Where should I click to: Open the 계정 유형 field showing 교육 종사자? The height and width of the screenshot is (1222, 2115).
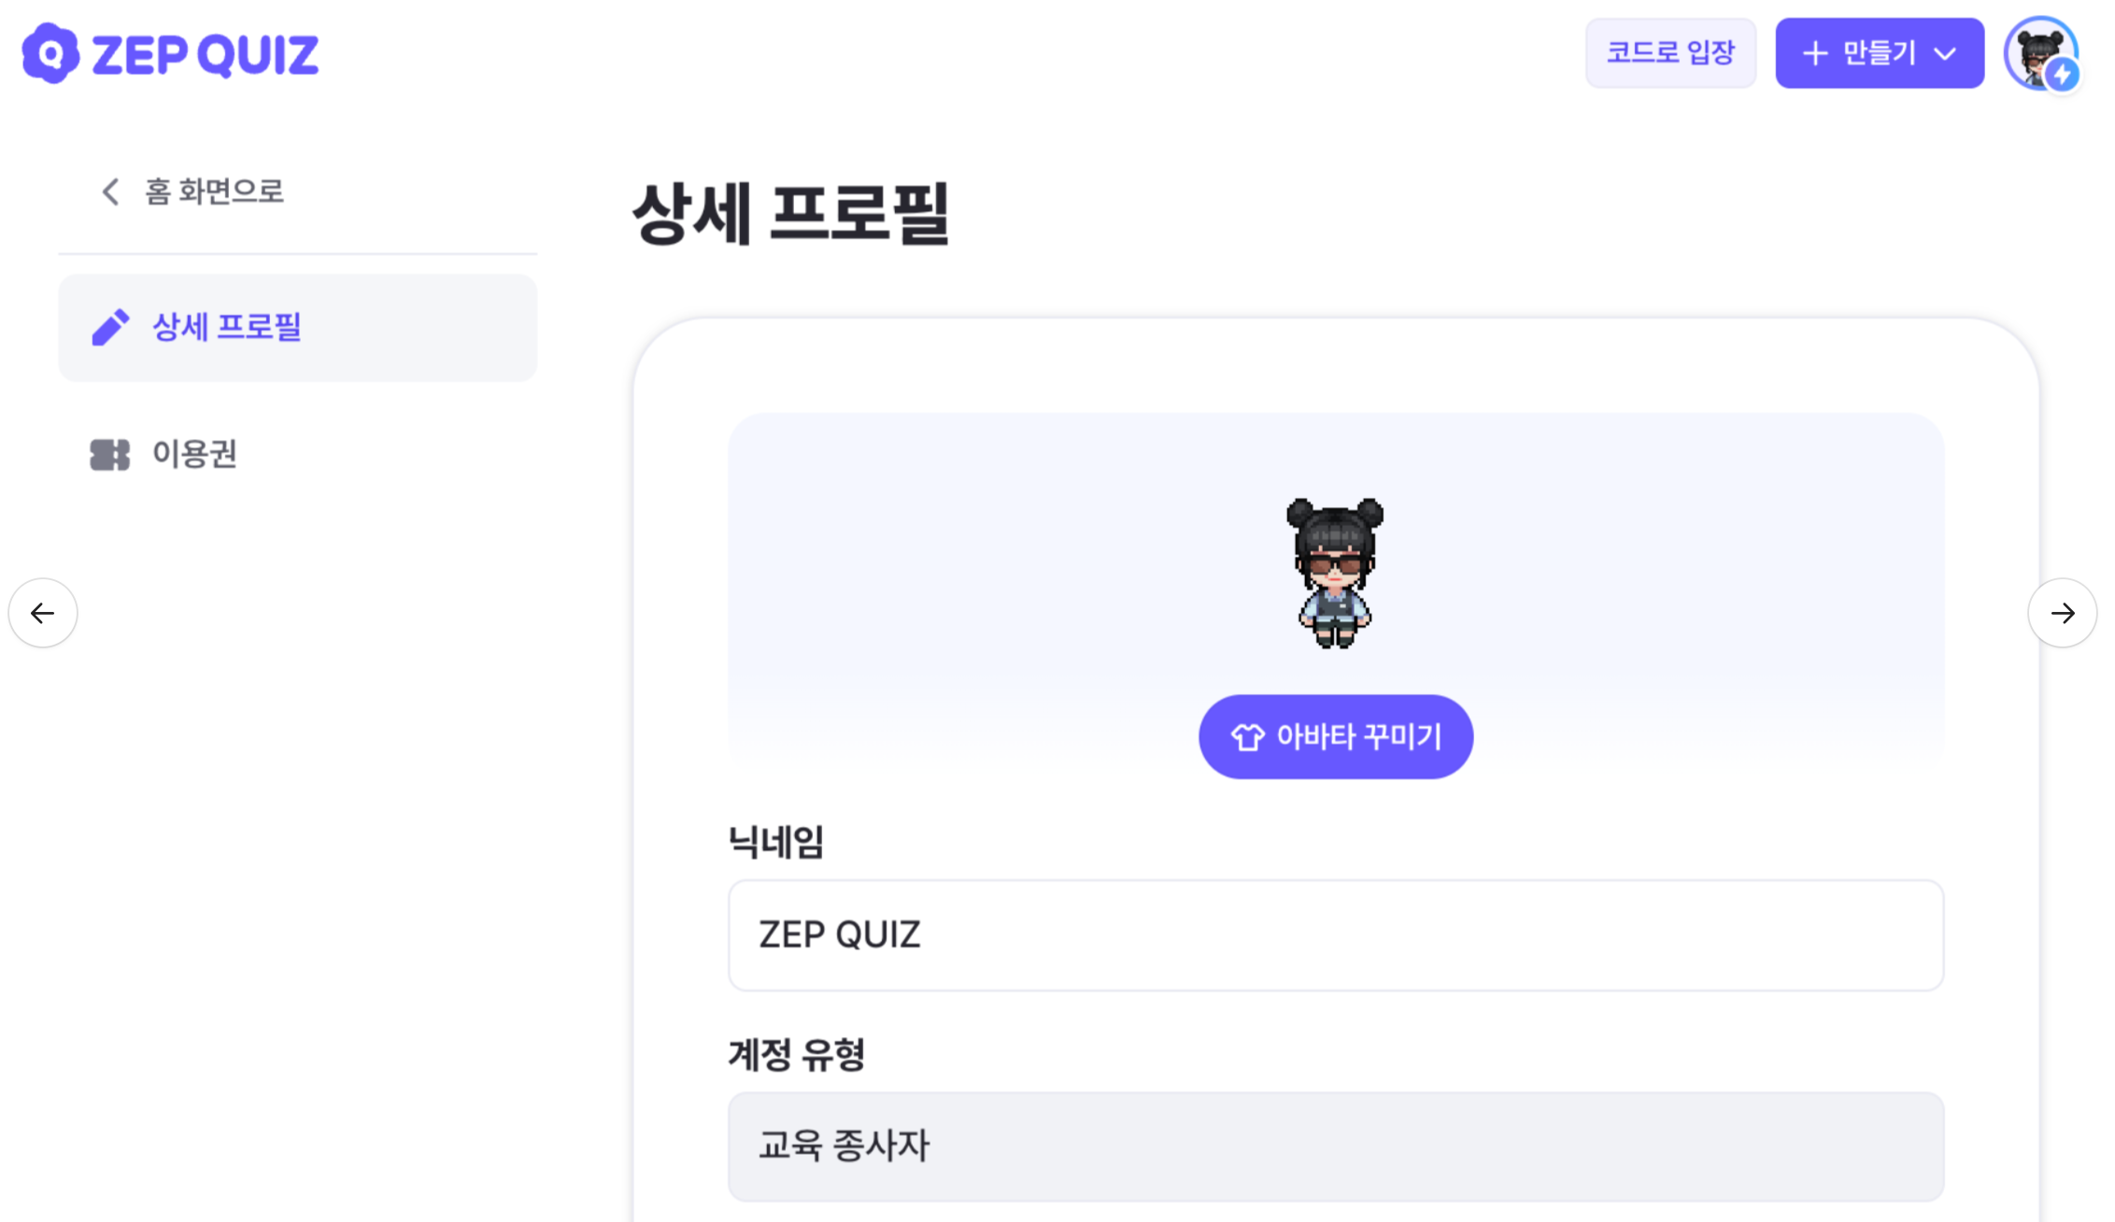(1336, 1146)
